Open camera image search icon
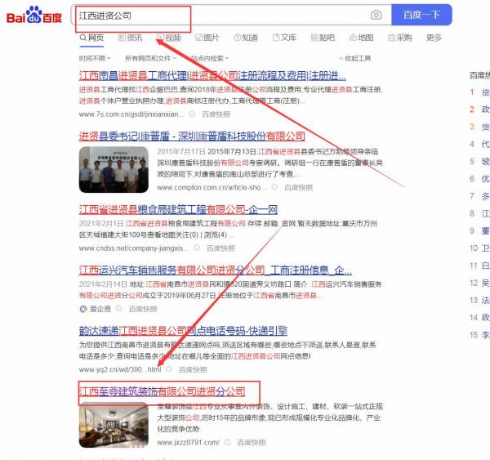Image resolution: width=490 pixels, height=460 pixels. (x=376, y=16)
